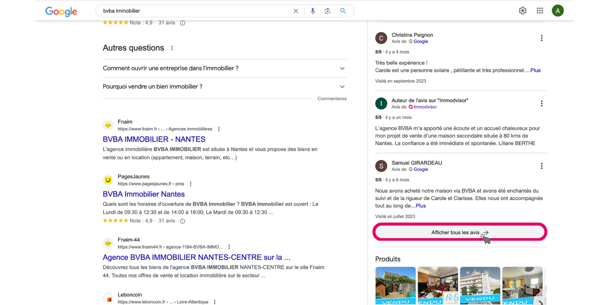The image size is (610, 305).
Task: Expand Samuel GIRARDEAU's review with Plus
Action: (421, 206)
